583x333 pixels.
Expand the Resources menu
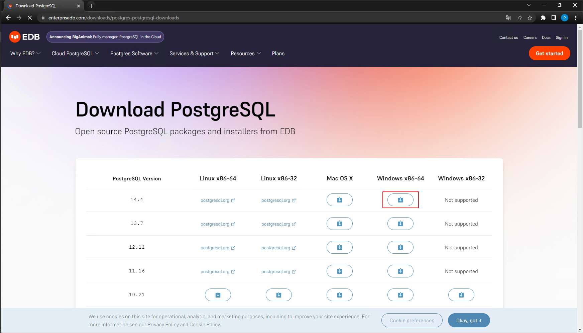click(x=246, y=54)
